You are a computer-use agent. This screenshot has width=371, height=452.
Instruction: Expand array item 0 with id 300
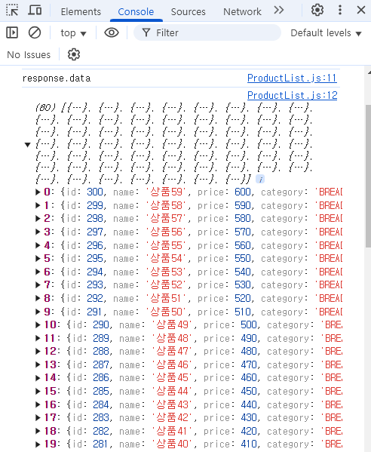tap(38, 192)
